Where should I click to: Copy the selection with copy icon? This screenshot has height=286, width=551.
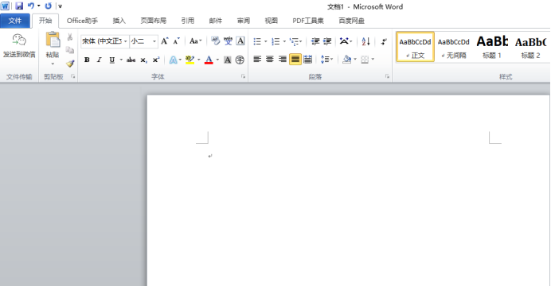(x=70, y=50)
